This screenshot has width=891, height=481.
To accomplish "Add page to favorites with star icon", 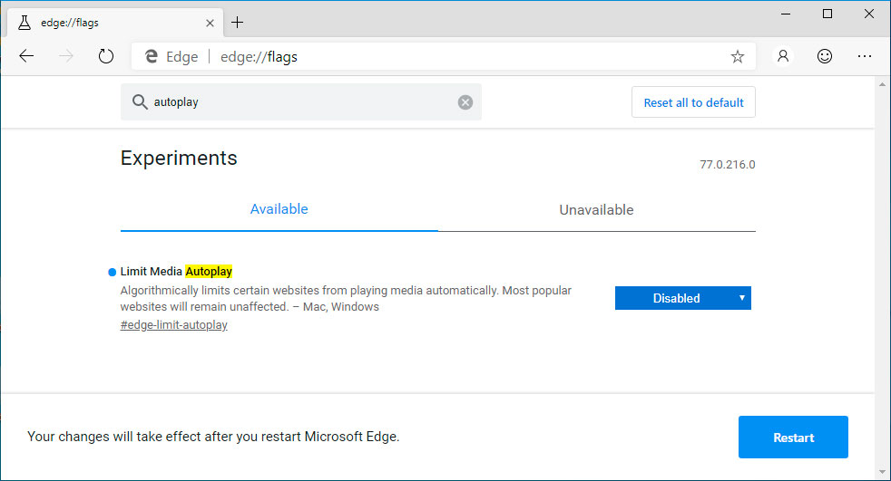I will point(737,57).
